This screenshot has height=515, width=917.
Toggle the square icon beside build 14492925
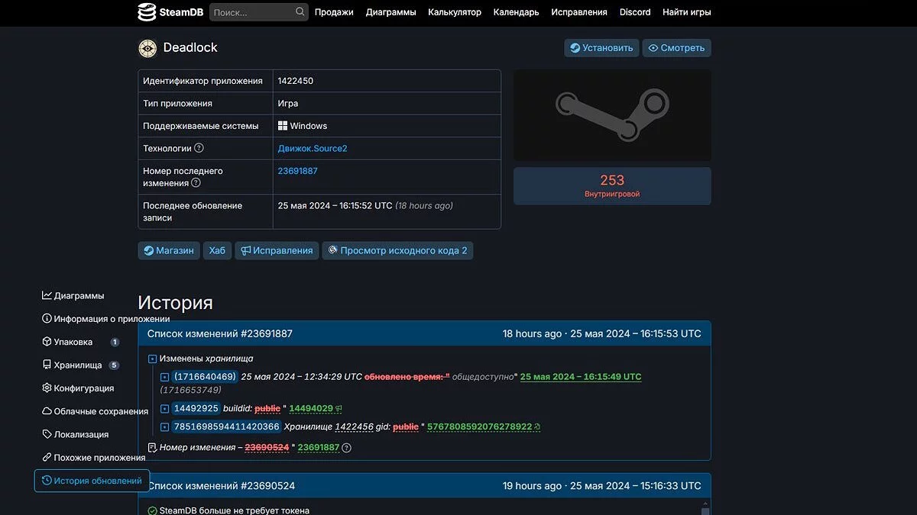click(164, 409)
